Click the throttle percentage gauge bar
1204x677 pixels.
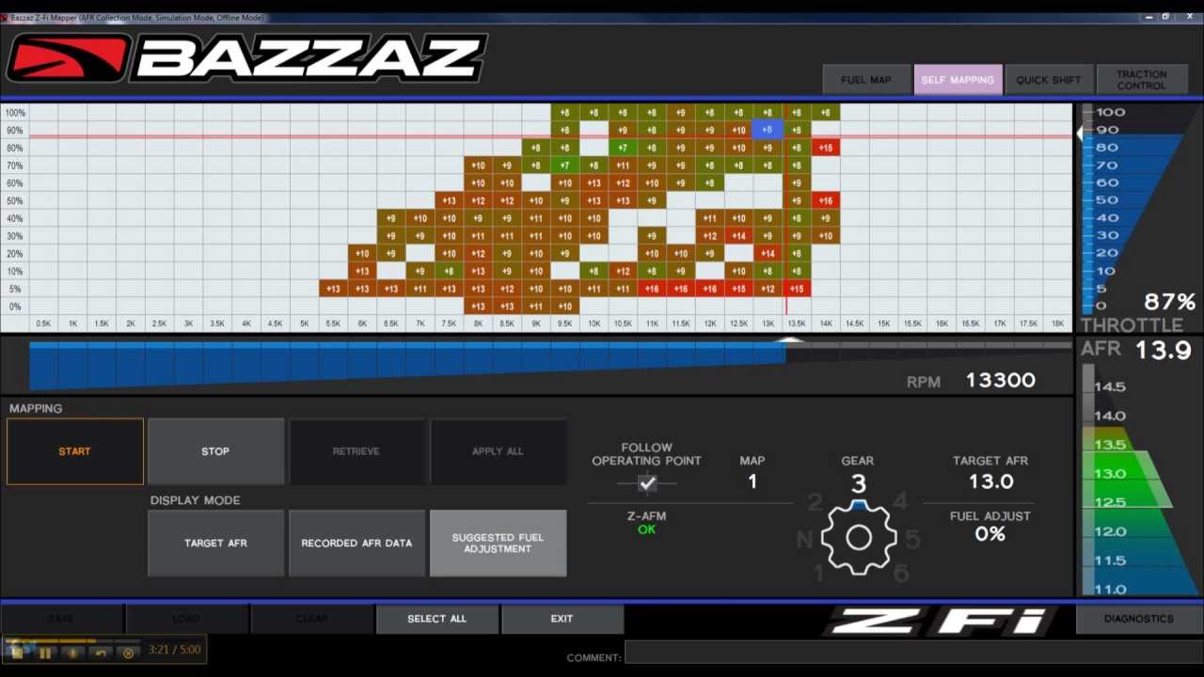1088,209
